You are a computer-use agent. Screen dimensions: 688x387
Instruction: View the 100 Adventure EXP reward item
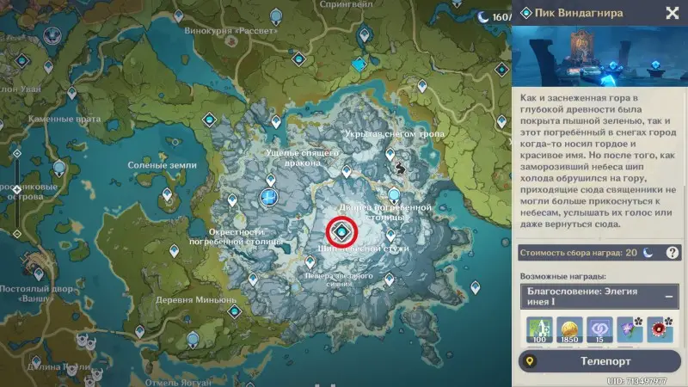tap(539, 329)
